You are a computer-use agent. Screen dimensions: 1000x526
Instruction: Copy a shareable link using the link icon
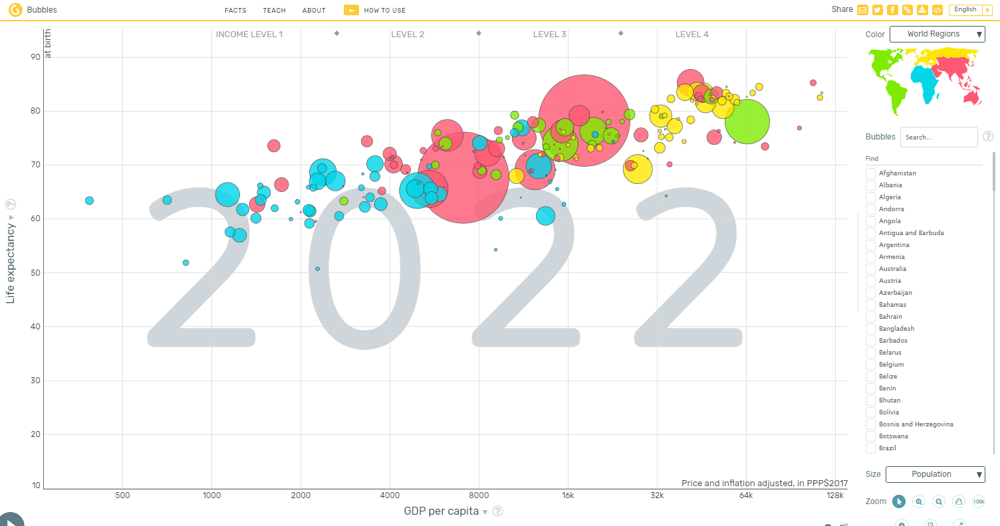[906, 9]
